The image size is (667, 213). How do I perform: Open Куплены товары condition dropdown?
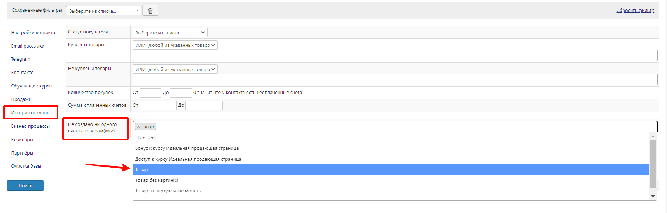175,45
